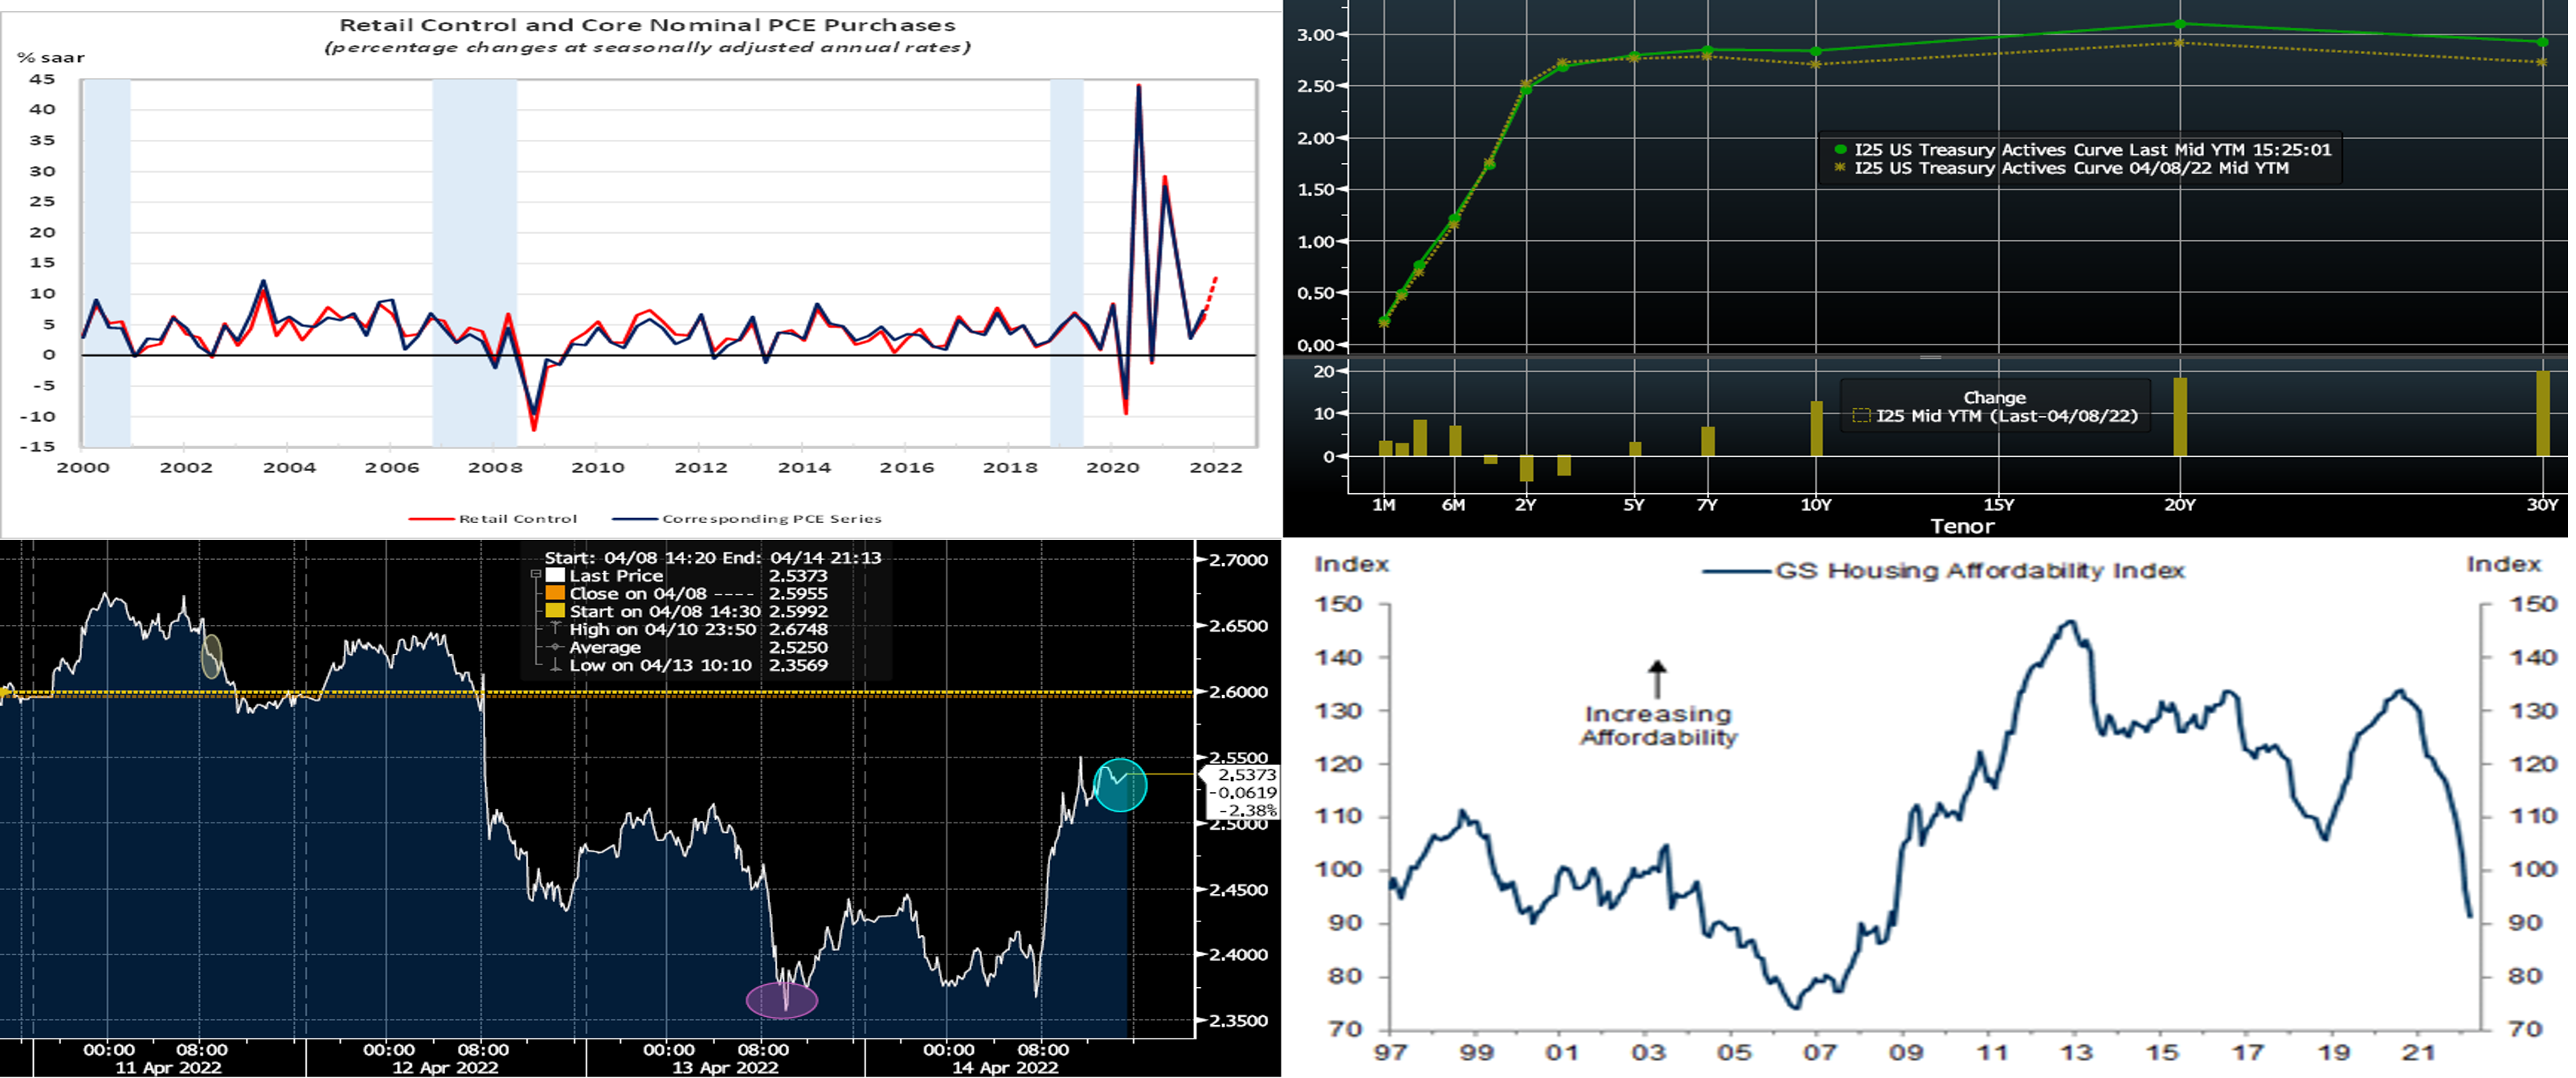The width and height of the screenshot is (2576, 1078).
Task: Click the 20Y change bar on the yield curve
Action: pos(2180,417)
